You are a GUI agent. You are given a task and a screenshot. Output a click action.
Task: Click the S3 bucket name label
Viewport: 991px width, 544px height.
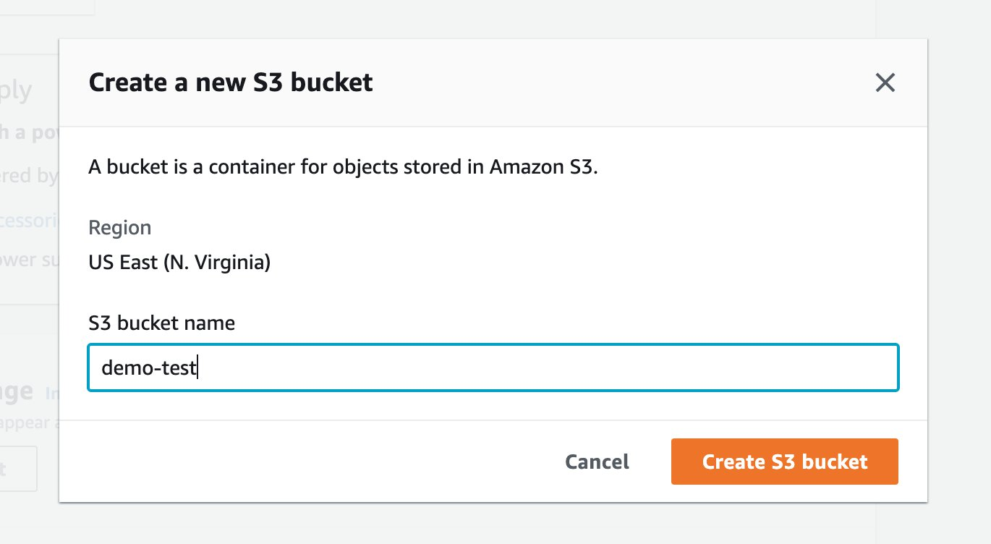click(161, 323)
